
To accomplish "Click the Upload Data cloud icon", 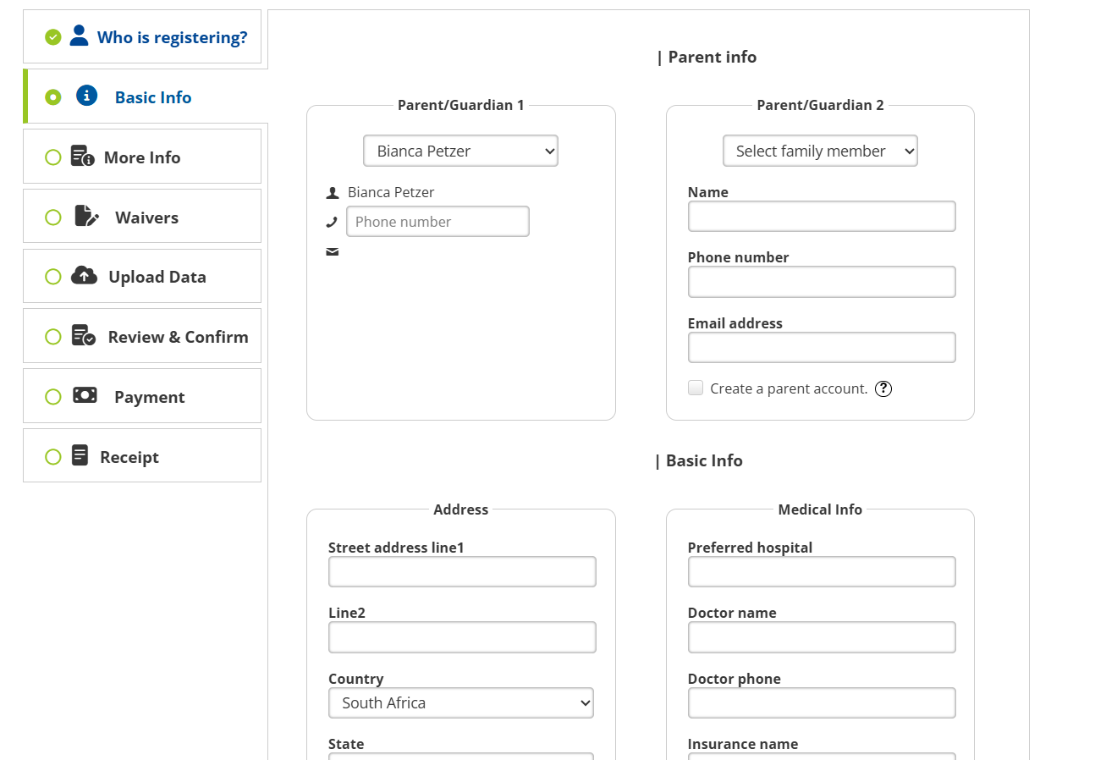I will pos(84,276).
